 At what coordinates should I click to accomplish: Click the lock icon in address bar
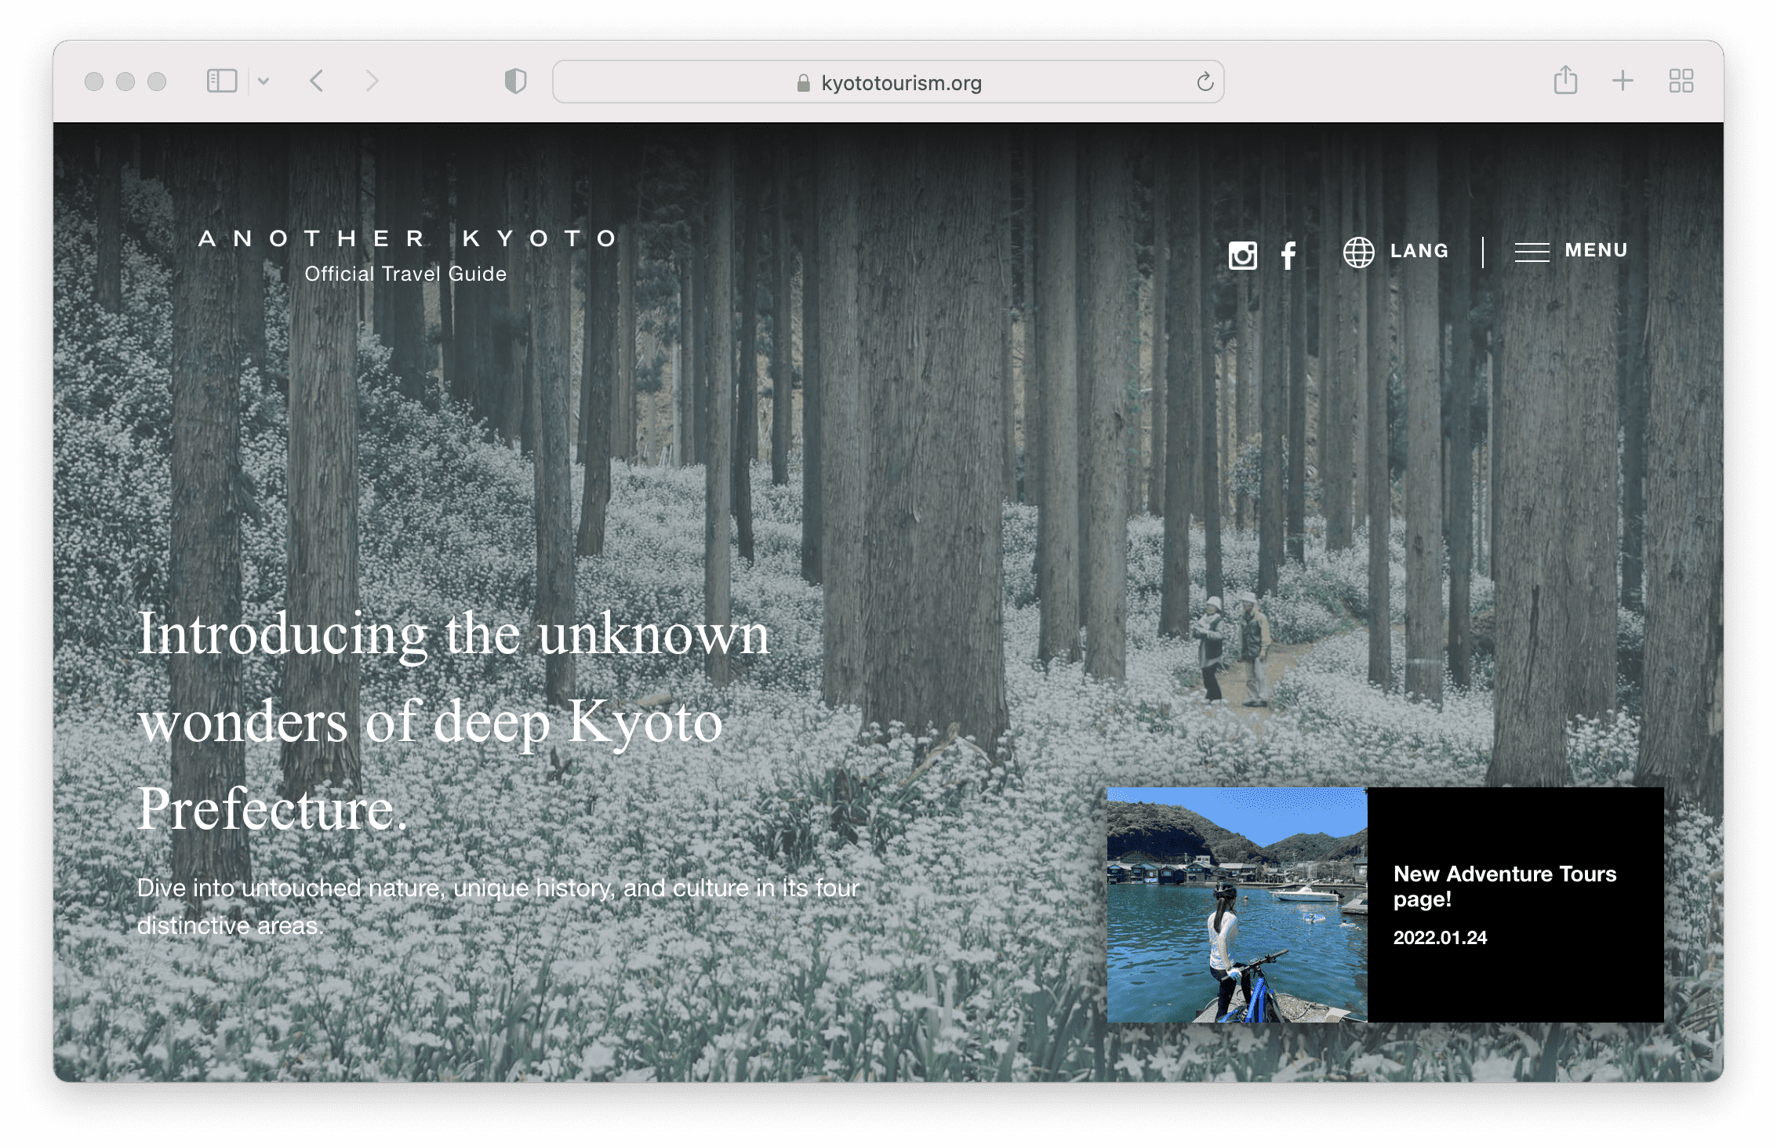click(803, 83)
